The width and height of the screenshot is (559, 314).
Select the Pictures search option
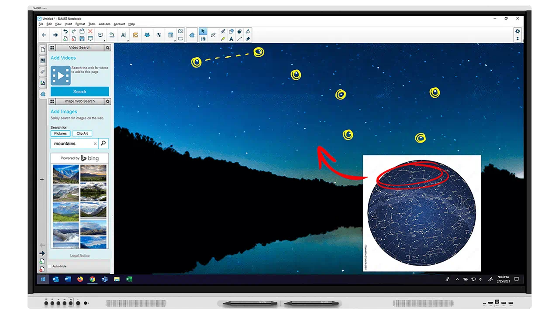(60, 133)
